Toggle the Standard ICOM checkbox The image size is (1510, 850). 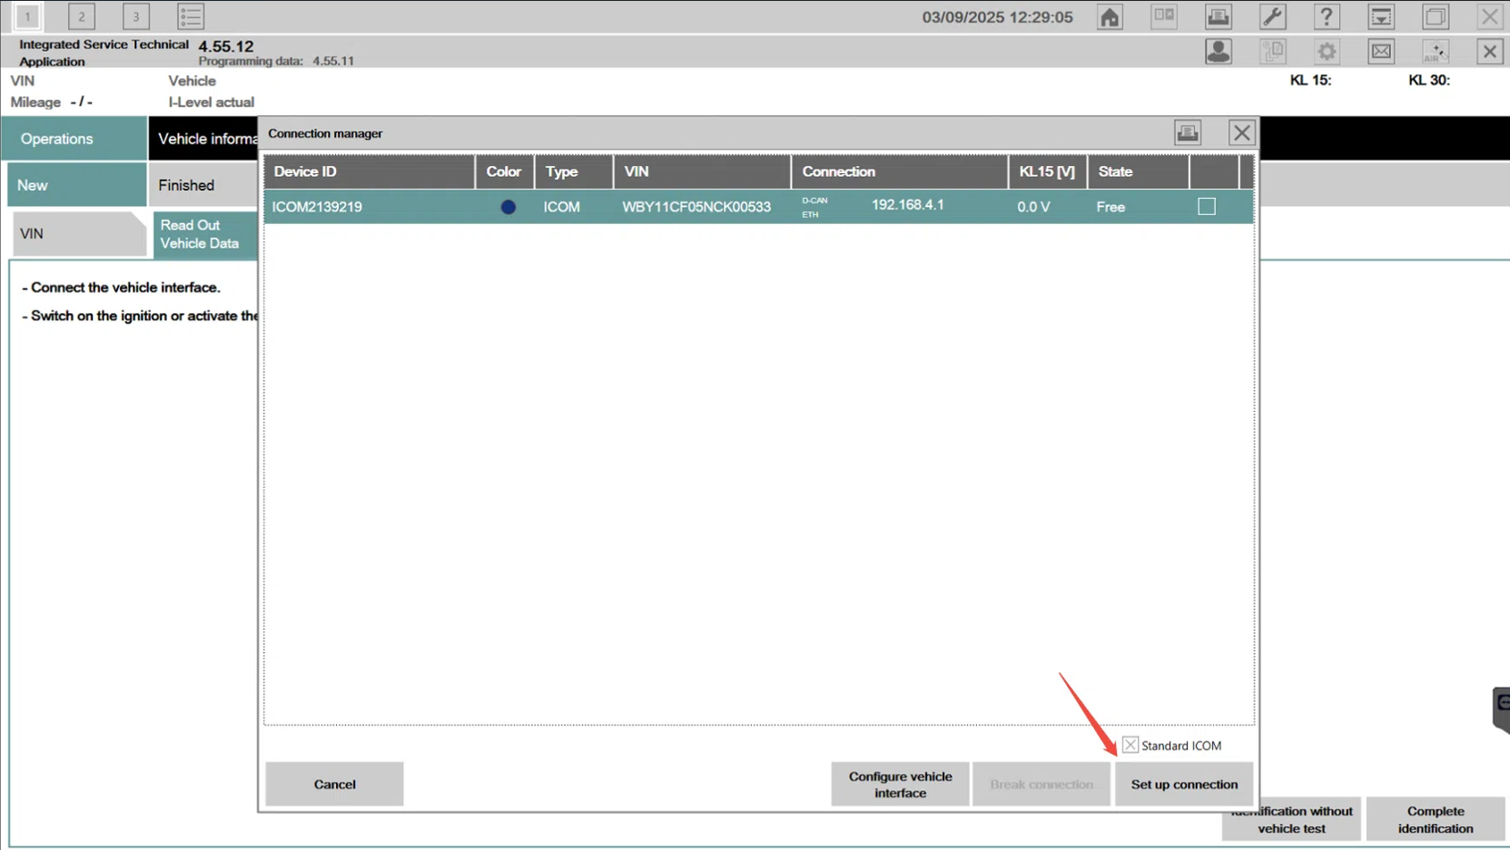coord(1130,746)
